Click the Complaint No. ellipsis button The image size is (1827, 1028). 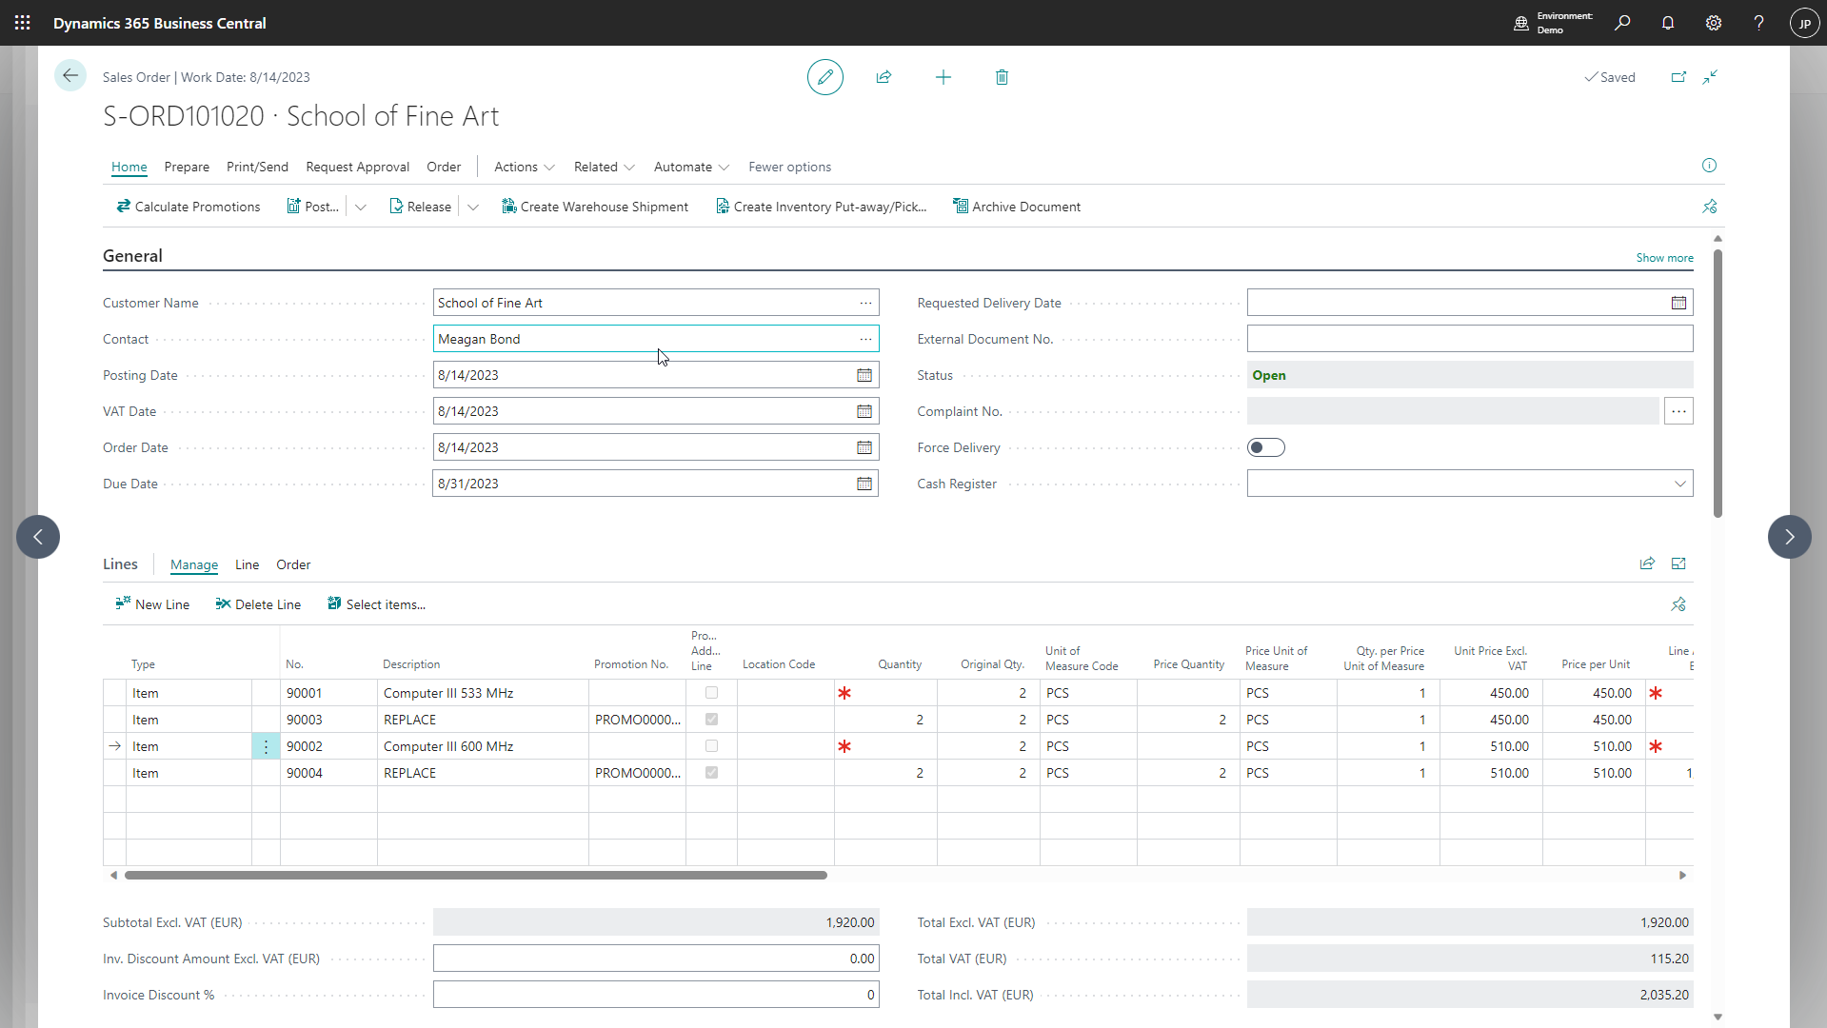(1678, 411)
